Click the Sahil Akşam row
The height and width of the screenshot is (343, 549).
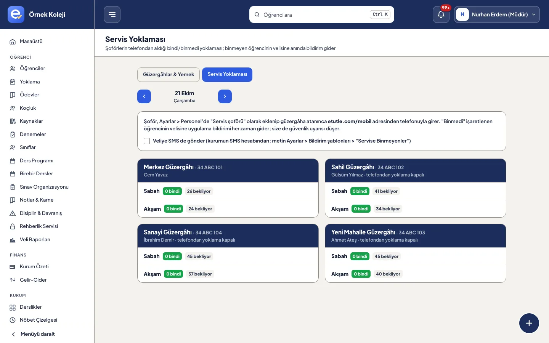(416, 209)
